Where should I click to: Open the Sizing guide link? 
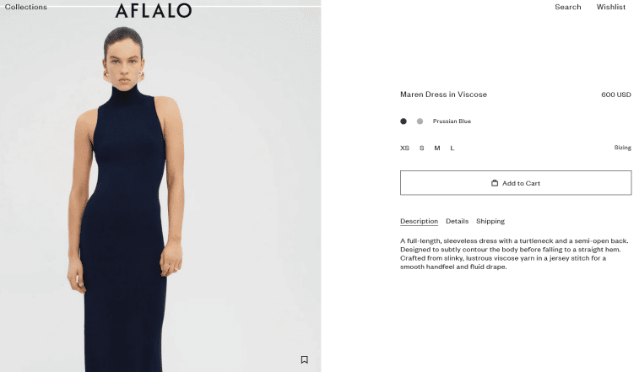622,148
